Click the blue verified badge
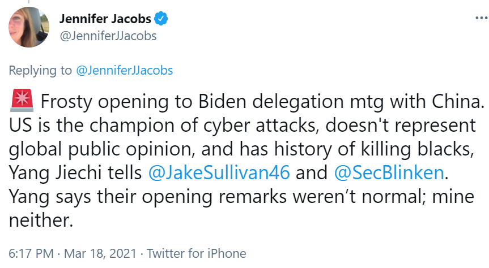This screenshot has height=268, width=489. pyautogui.click(x=161, y=19)
